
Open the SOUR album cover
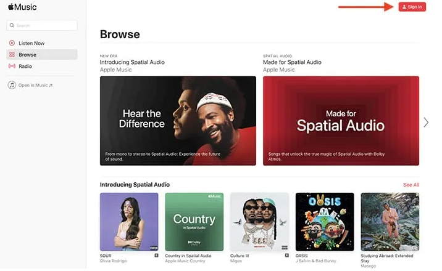pyautogui.click(x=129, y=222)
